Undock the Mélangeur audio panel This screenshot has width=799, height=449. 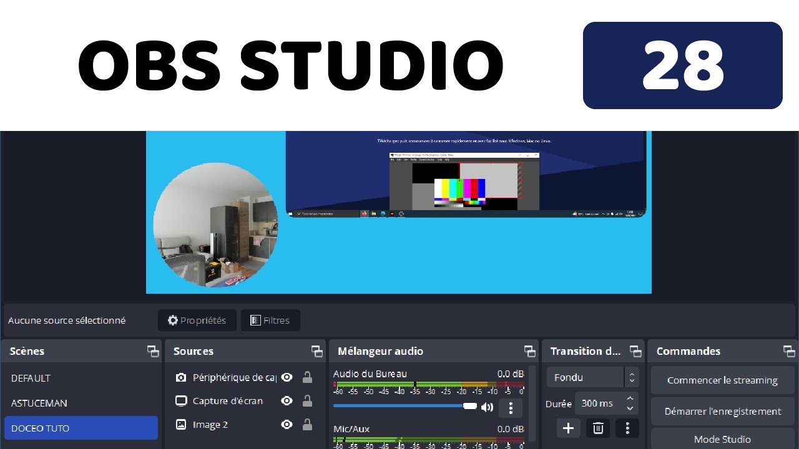(x=530, y=351)
